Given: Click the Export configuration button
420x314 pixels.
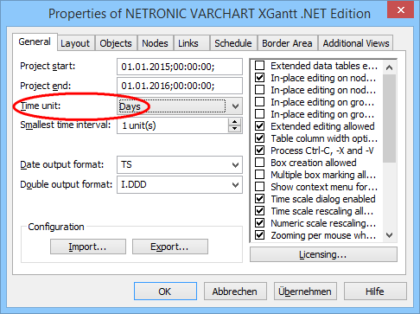Looking at the screenshot, I should tap(170, 247).
